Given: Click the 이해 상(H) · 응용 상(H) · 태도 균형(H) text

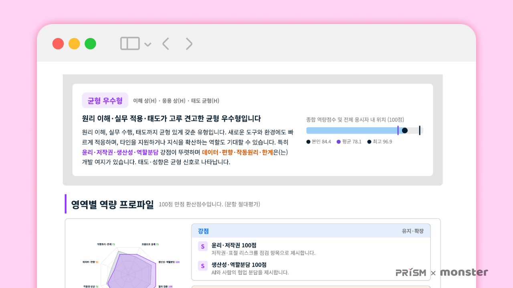Looking at the screenshot, I should 176,101.
